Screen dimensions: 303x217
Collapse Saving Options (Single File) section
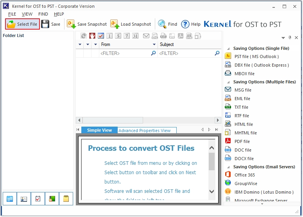pos(228,49)
